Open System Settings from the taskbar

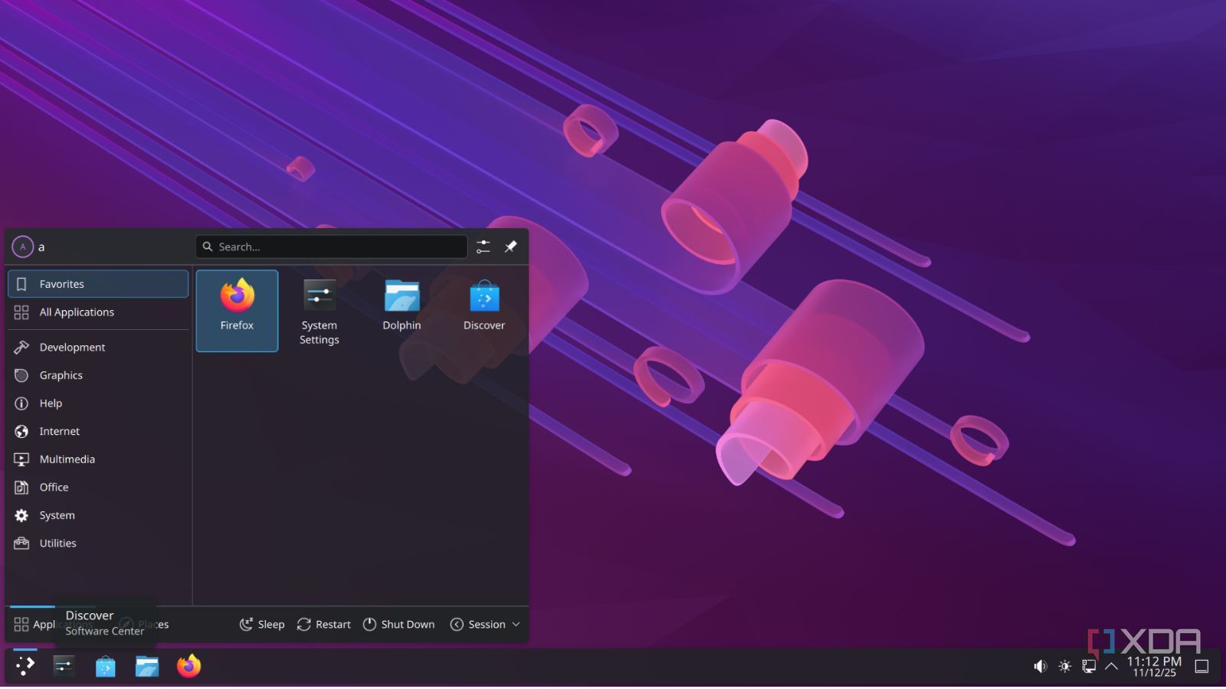(x=64, y=666)
